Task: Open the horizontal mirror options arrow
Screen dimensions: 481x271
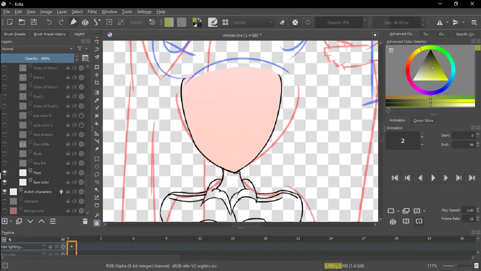Action: tap(447, 23)
